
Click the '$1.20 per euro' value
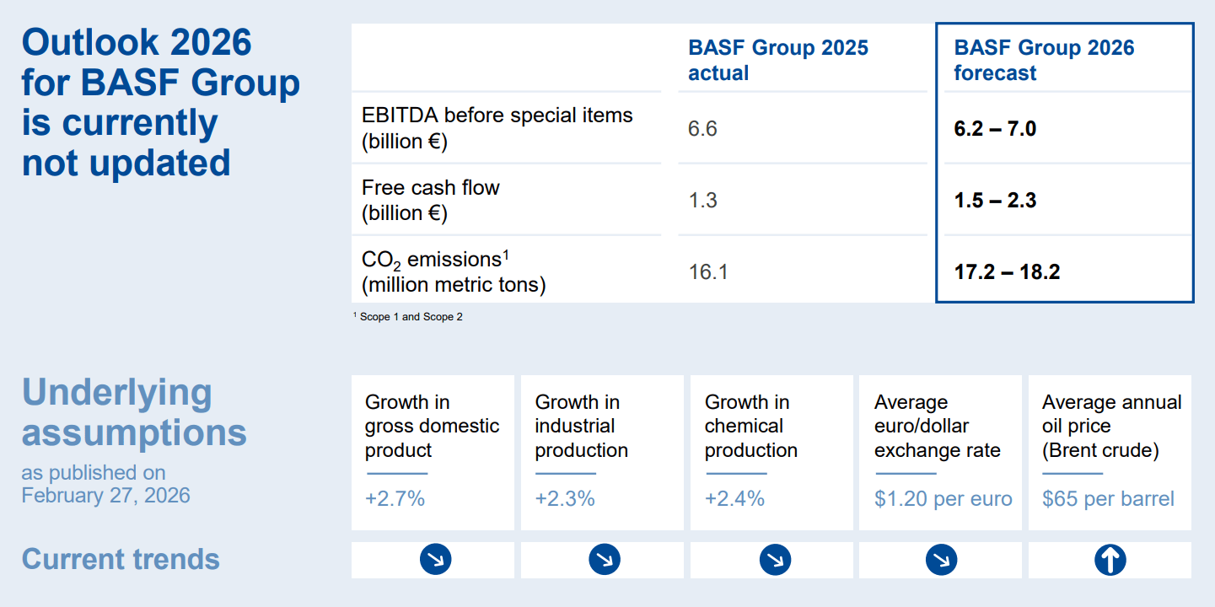pos(943,499)
